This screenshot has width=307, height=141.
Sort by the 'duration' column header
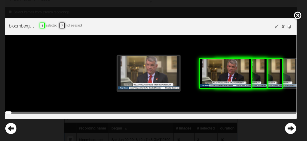(x=227, y=128)
